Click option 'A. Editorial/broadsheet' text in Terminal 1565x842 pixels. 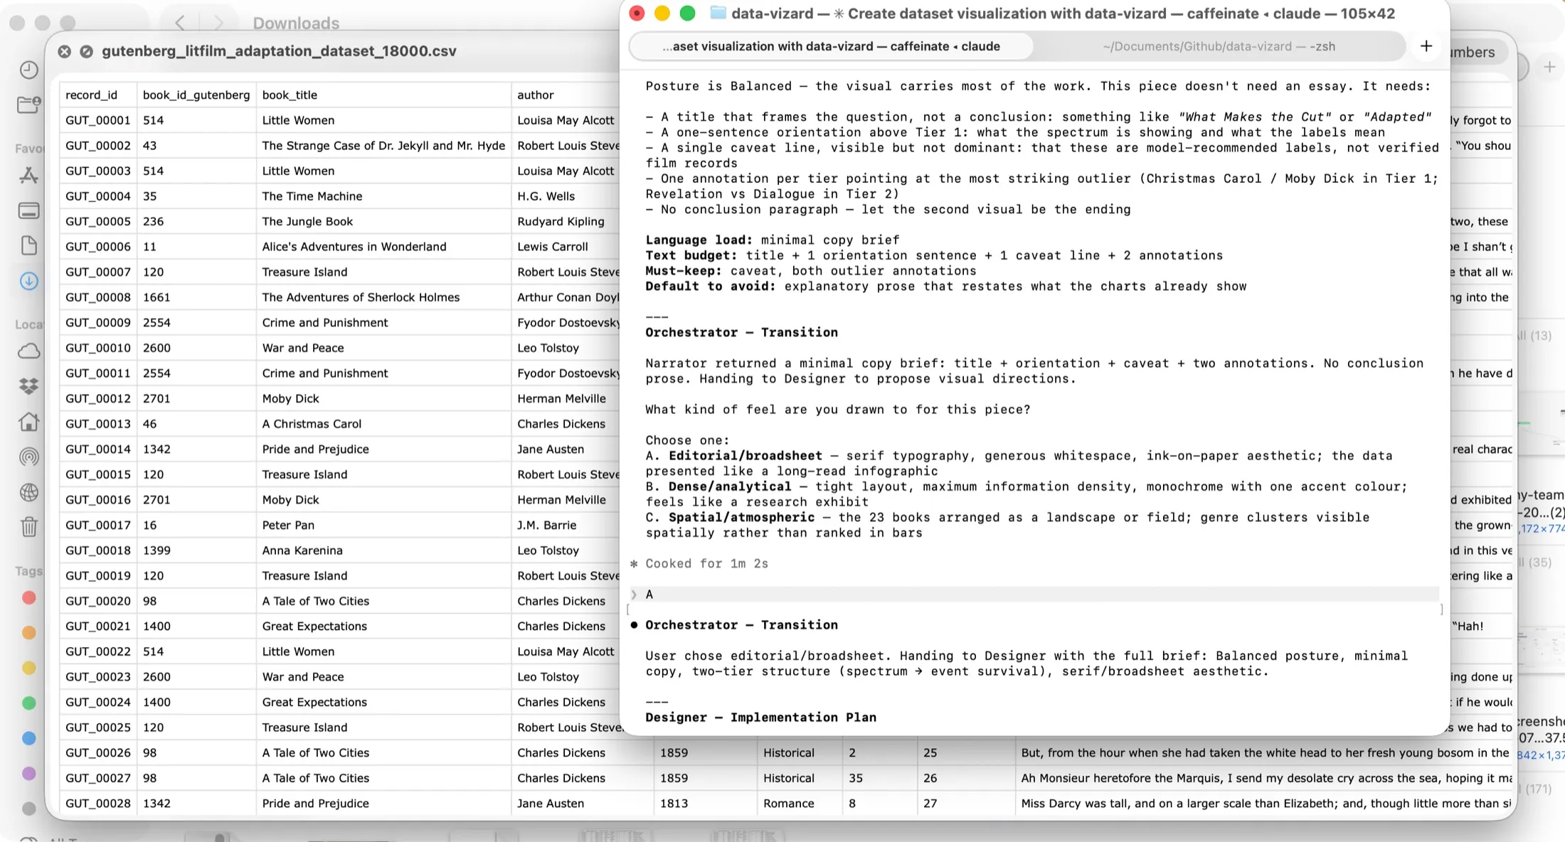733,456
